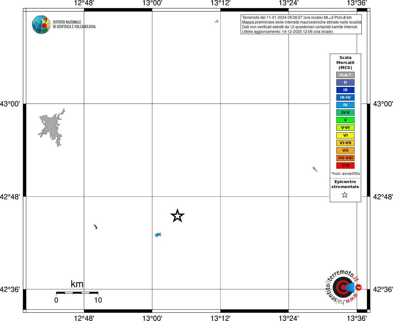
Task: Select the VI yellow intensity swatch
Action: tap(345, 135)
